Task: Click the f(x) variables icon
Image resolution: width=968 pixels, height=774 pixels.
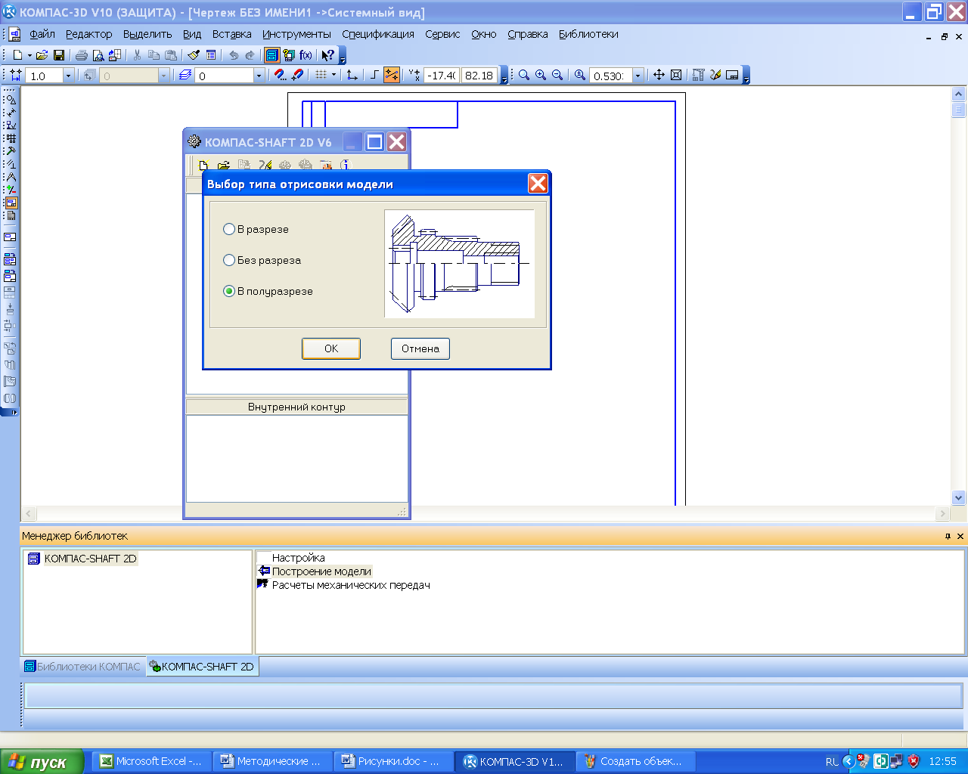Action: (x=306, y=55)
